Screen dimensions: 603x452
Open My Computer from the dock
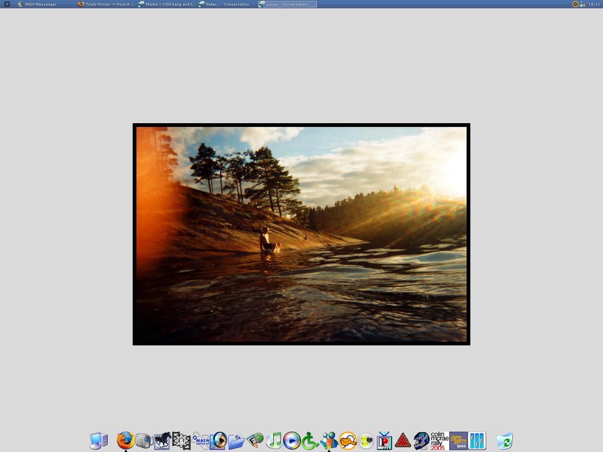pyautogui.click(x=99, y=441)
